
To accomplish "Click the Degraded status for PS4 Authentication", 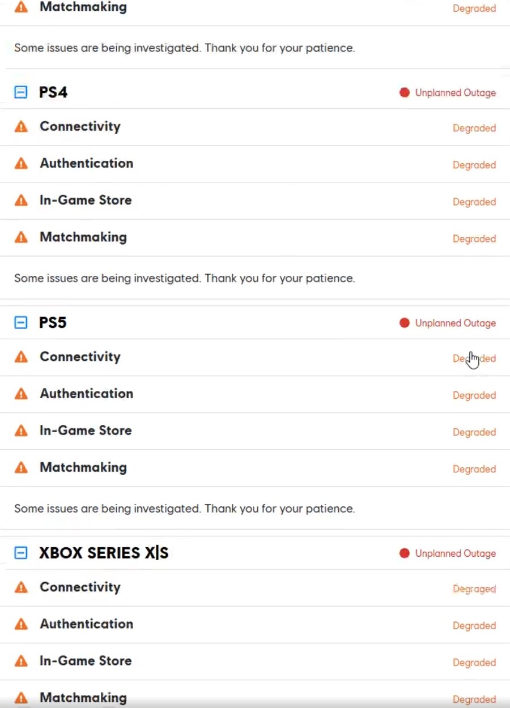I will (474, 165).
